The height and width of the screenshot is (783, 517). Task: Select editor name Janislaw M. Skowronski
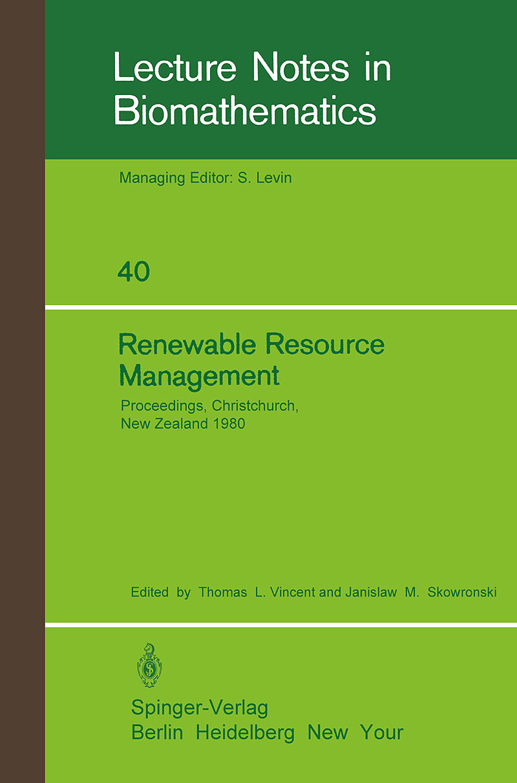[x=421, y=592]
